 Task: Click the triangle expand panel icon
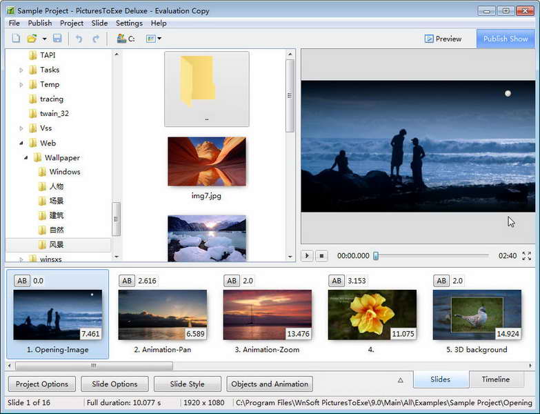click(400, 380)
